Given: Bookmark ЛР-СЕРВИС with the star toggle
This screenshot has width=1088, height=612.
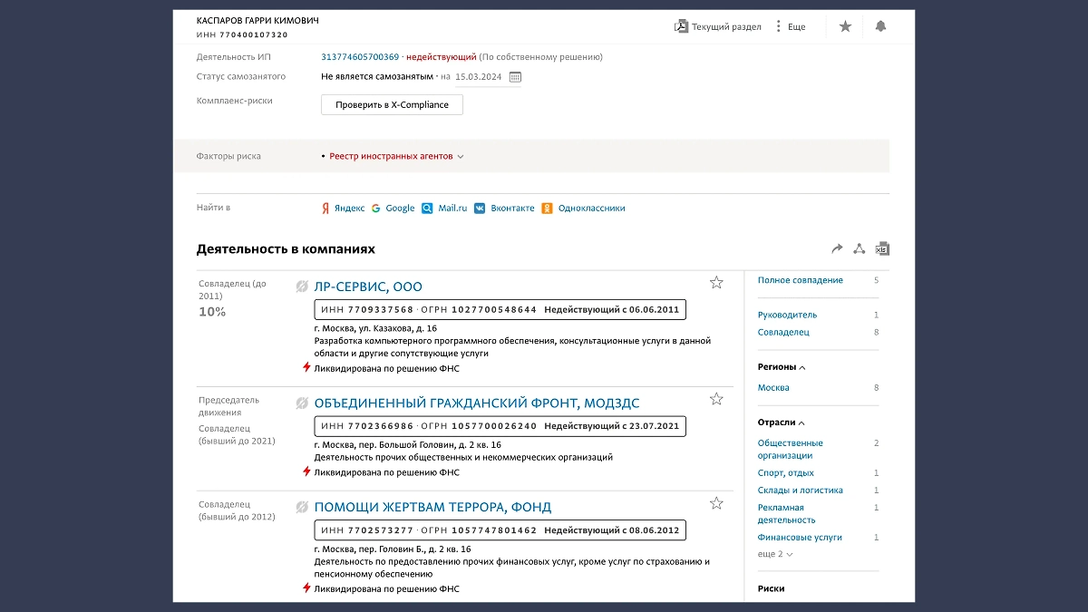Looking at the screenshot, I should 716,282.
